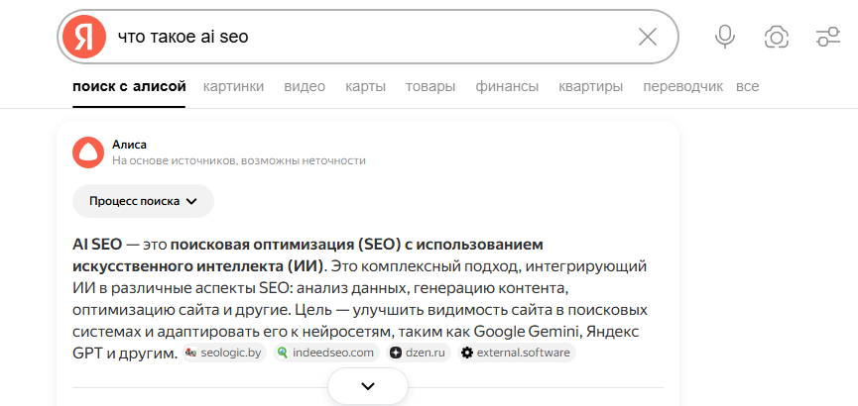Expand the full answer with the chevron button
The height and width of the screenshot is (406, 858).
(368, 386)
